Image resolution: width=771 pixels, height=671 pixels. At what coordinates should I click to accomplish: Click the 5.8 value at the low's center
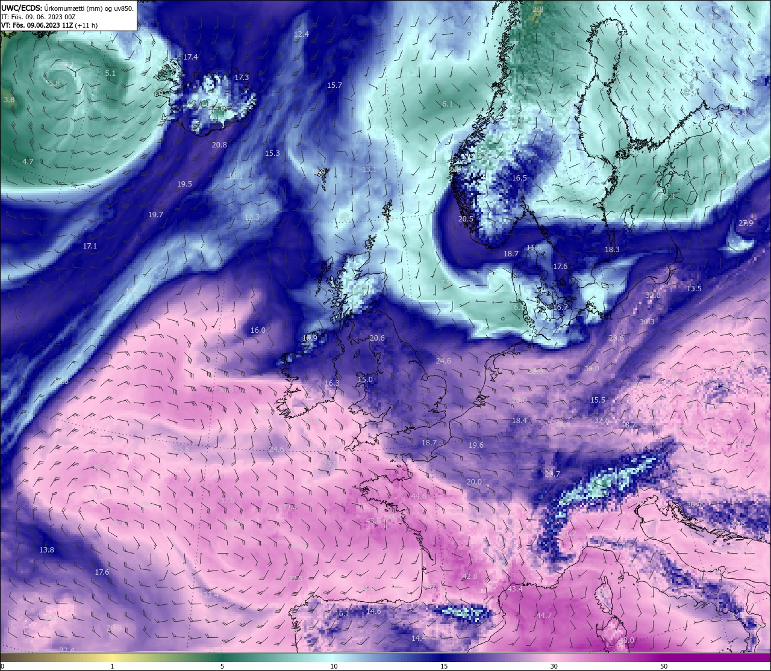pyautogui.click(x=54, y=84)
